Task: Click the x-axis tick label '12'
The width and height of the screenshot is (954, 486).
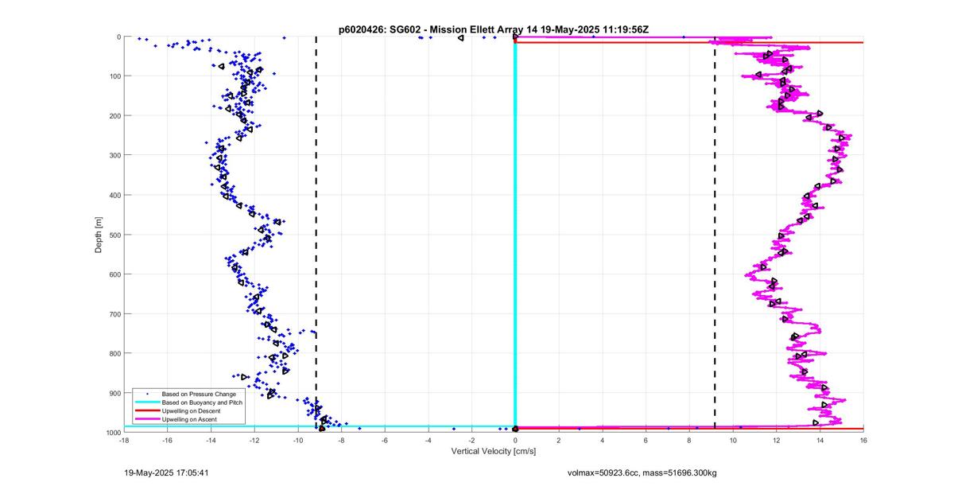Action: pos(776,440)
